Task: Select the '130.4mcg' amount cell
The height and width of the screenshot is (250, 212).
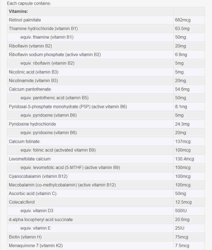Action: pyautogui.click(x=184, y=159)
